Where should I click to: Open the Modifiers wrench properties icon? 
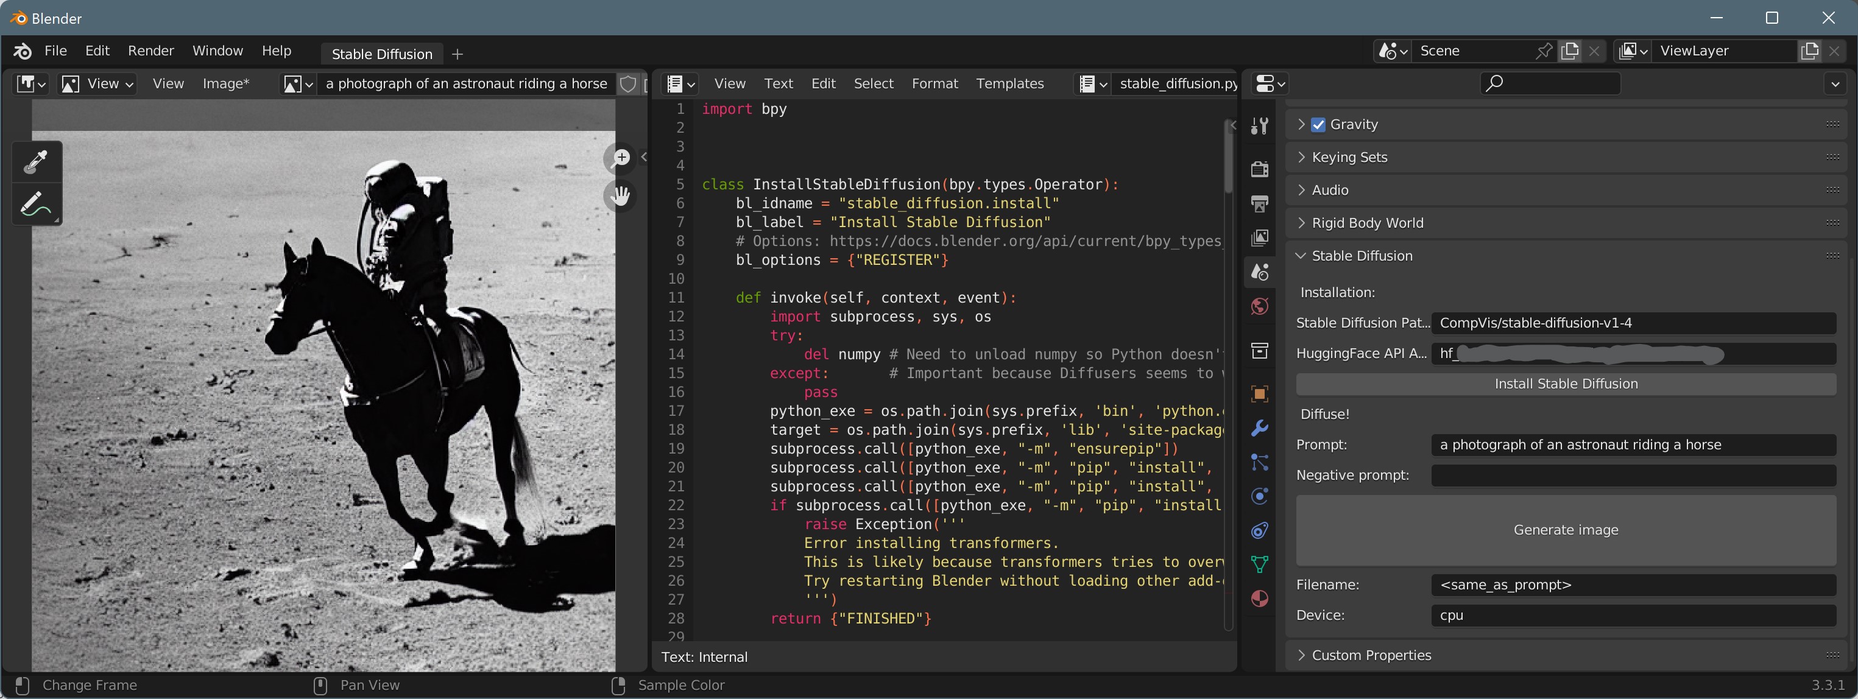click(1259, 428)
